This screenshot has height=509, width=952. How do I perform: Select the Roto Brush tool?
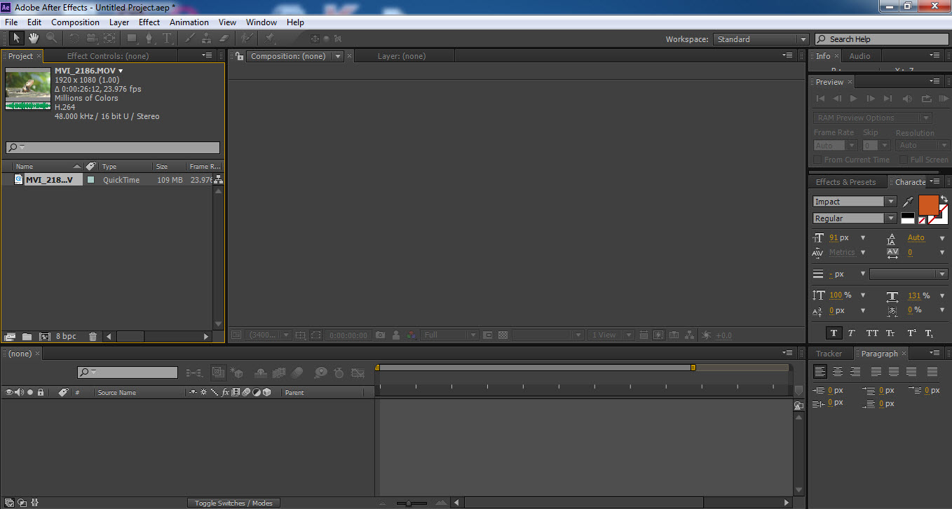coord(247,39)
